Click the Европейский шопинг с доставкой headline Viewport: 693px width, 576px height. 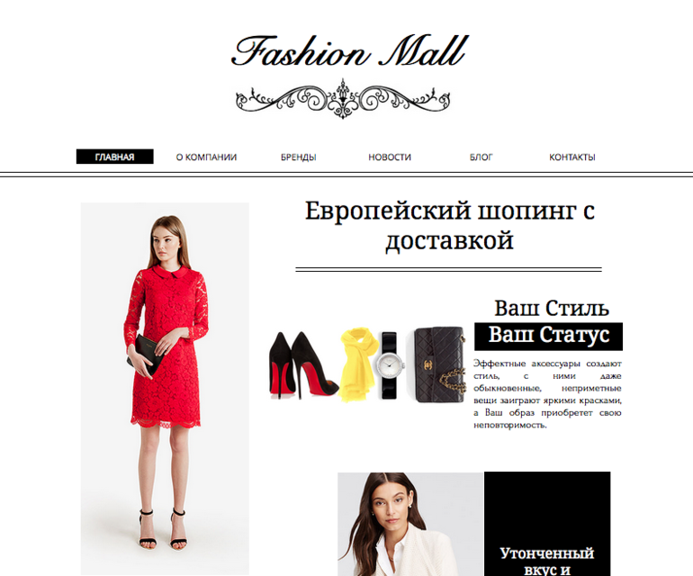449,225
